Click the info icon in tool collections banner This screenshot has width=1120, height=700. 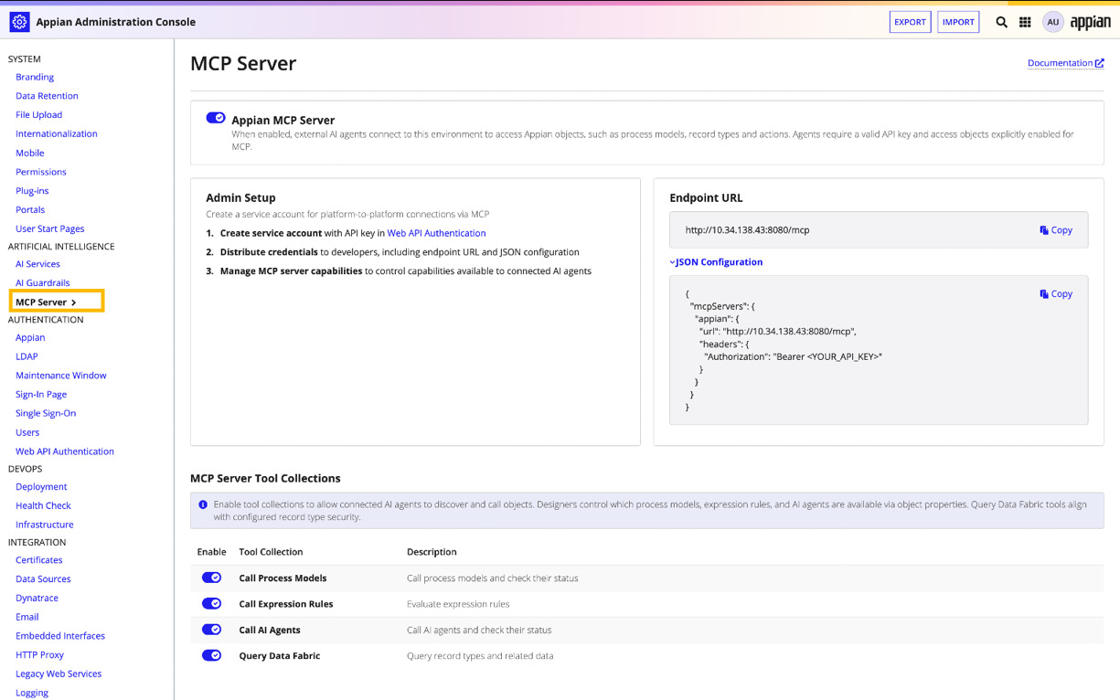[203, 504]
